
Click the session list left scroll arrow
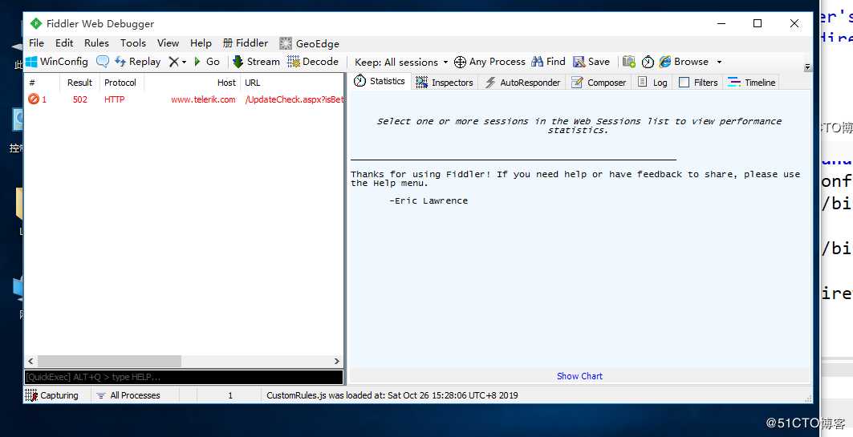coord(30,361)
